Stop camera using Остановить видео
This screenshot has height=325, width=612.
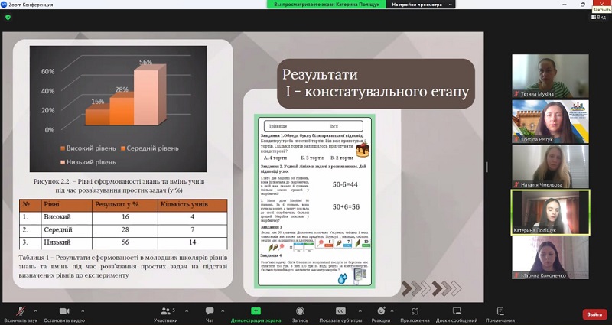[x=63, y=312]
